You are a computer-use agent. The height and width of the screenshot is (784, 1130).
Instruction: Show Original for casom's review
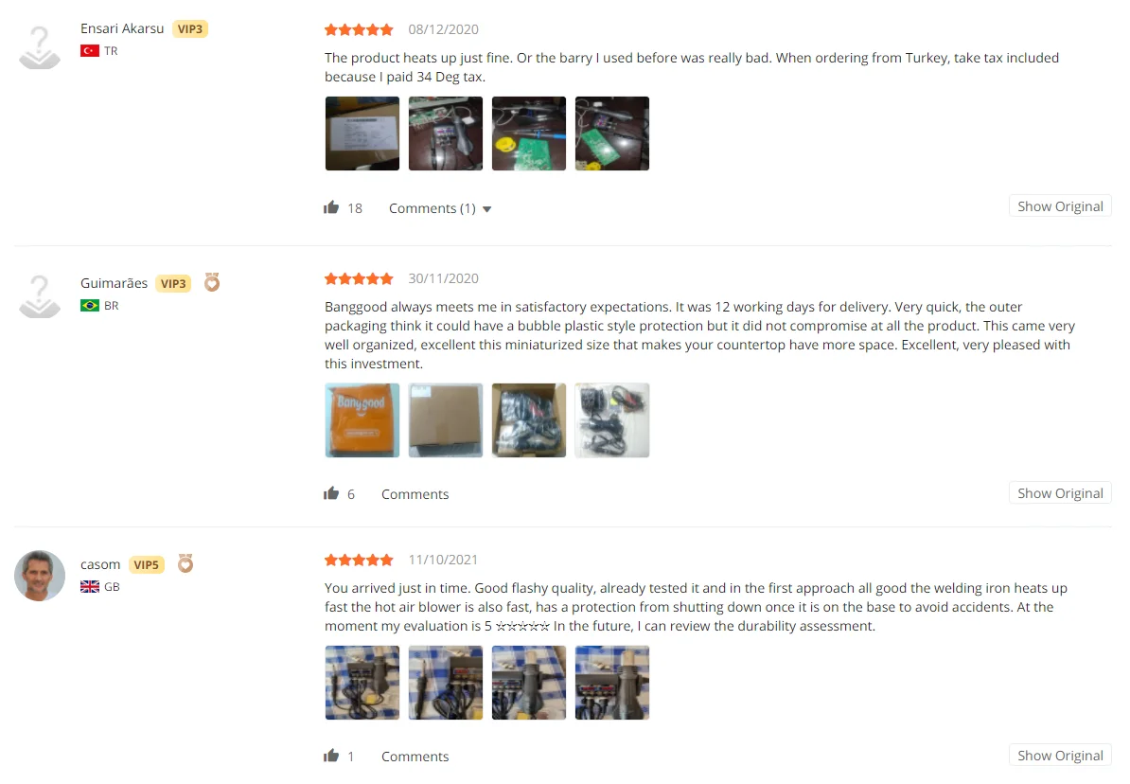(x=1060, y=756)
